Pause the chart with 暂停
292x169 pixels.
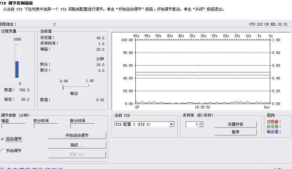tap(235, 132)
